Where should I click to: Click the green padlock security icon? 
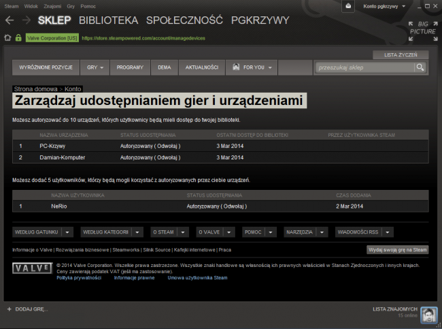pos(18,38)
